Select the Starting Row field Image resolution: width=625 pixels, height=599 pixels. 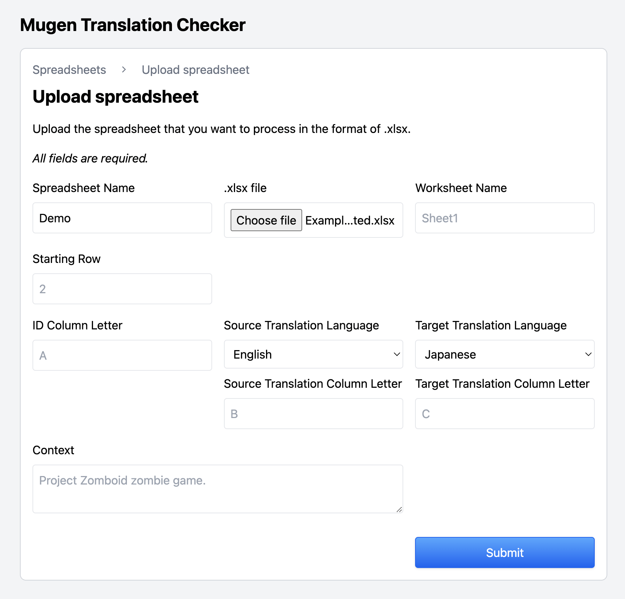[122, 289]
